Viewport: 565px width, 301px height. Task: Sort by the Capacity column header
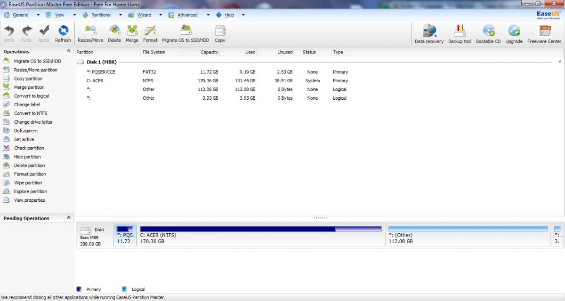pyautogui.click(x=201, y=52)
